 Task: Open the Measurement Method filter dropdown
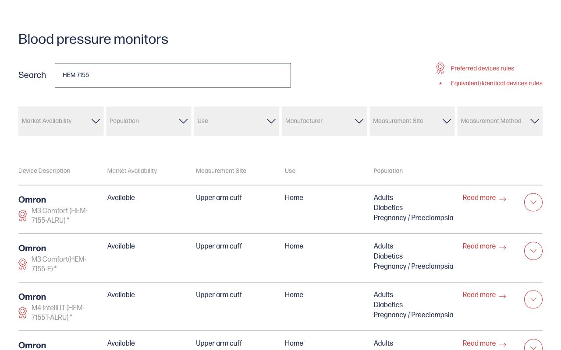(x=500, y=121)
